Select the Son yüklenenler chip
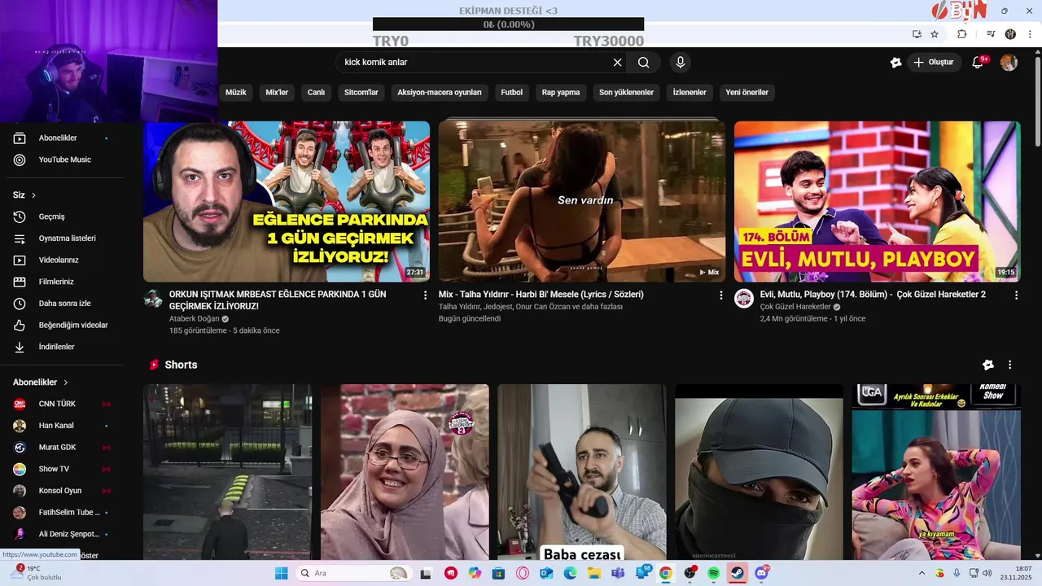1042x586 pixels. tap(626, 92)
